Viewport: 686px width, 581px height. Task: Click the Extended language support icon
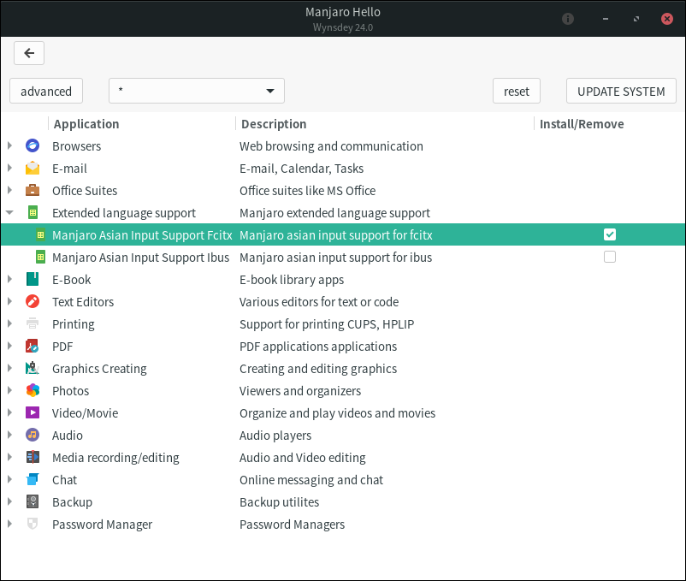33,212
